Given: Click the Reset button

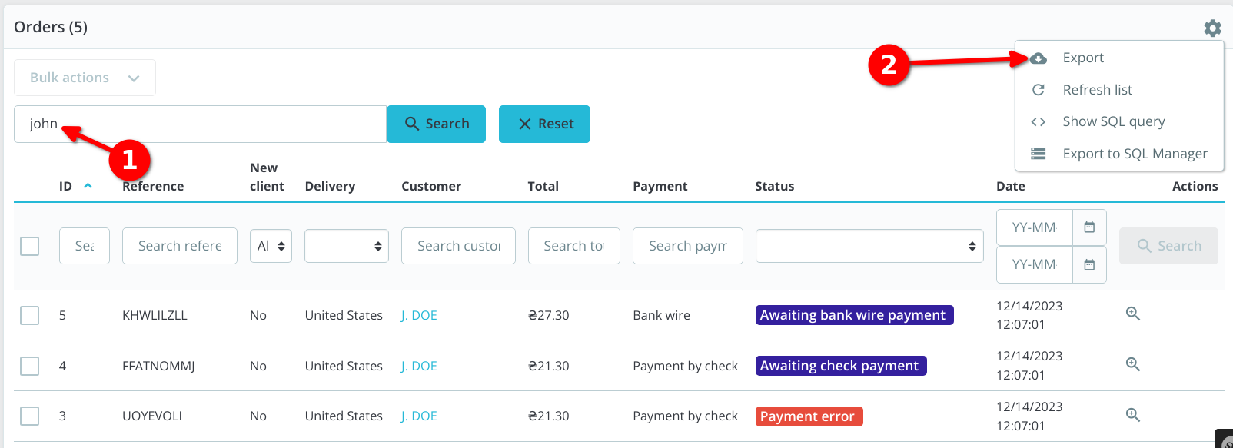Looking at the screenshot, I should click(x=544, y=124).
